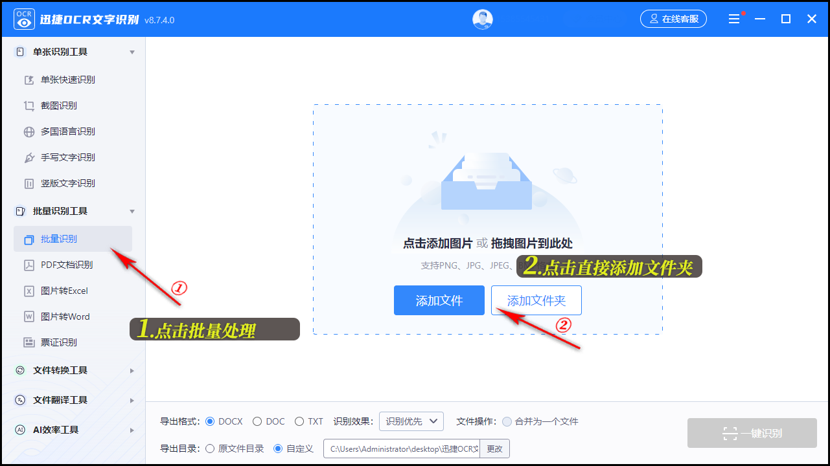Image resolution: width=830 pixels, height=466 pixels.
Task: Click the 竖版文字识别 icon
Action: [x=29, y=183]
